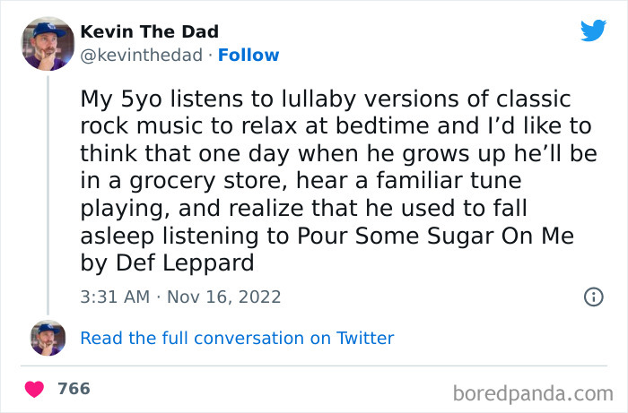Read the full conversation on Twitter
The height and width of the screenshot is (413, 628).
237,338
